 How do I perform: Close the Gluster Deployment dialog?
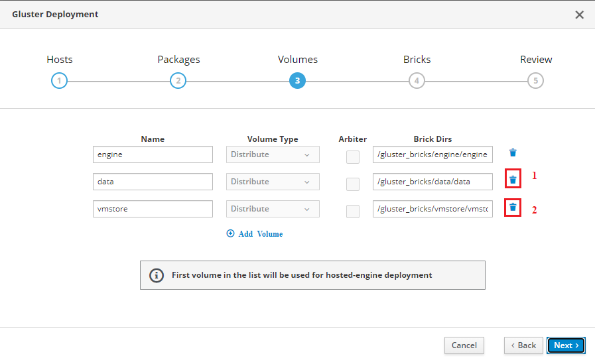pyautogui.click(x=579, y=15)
